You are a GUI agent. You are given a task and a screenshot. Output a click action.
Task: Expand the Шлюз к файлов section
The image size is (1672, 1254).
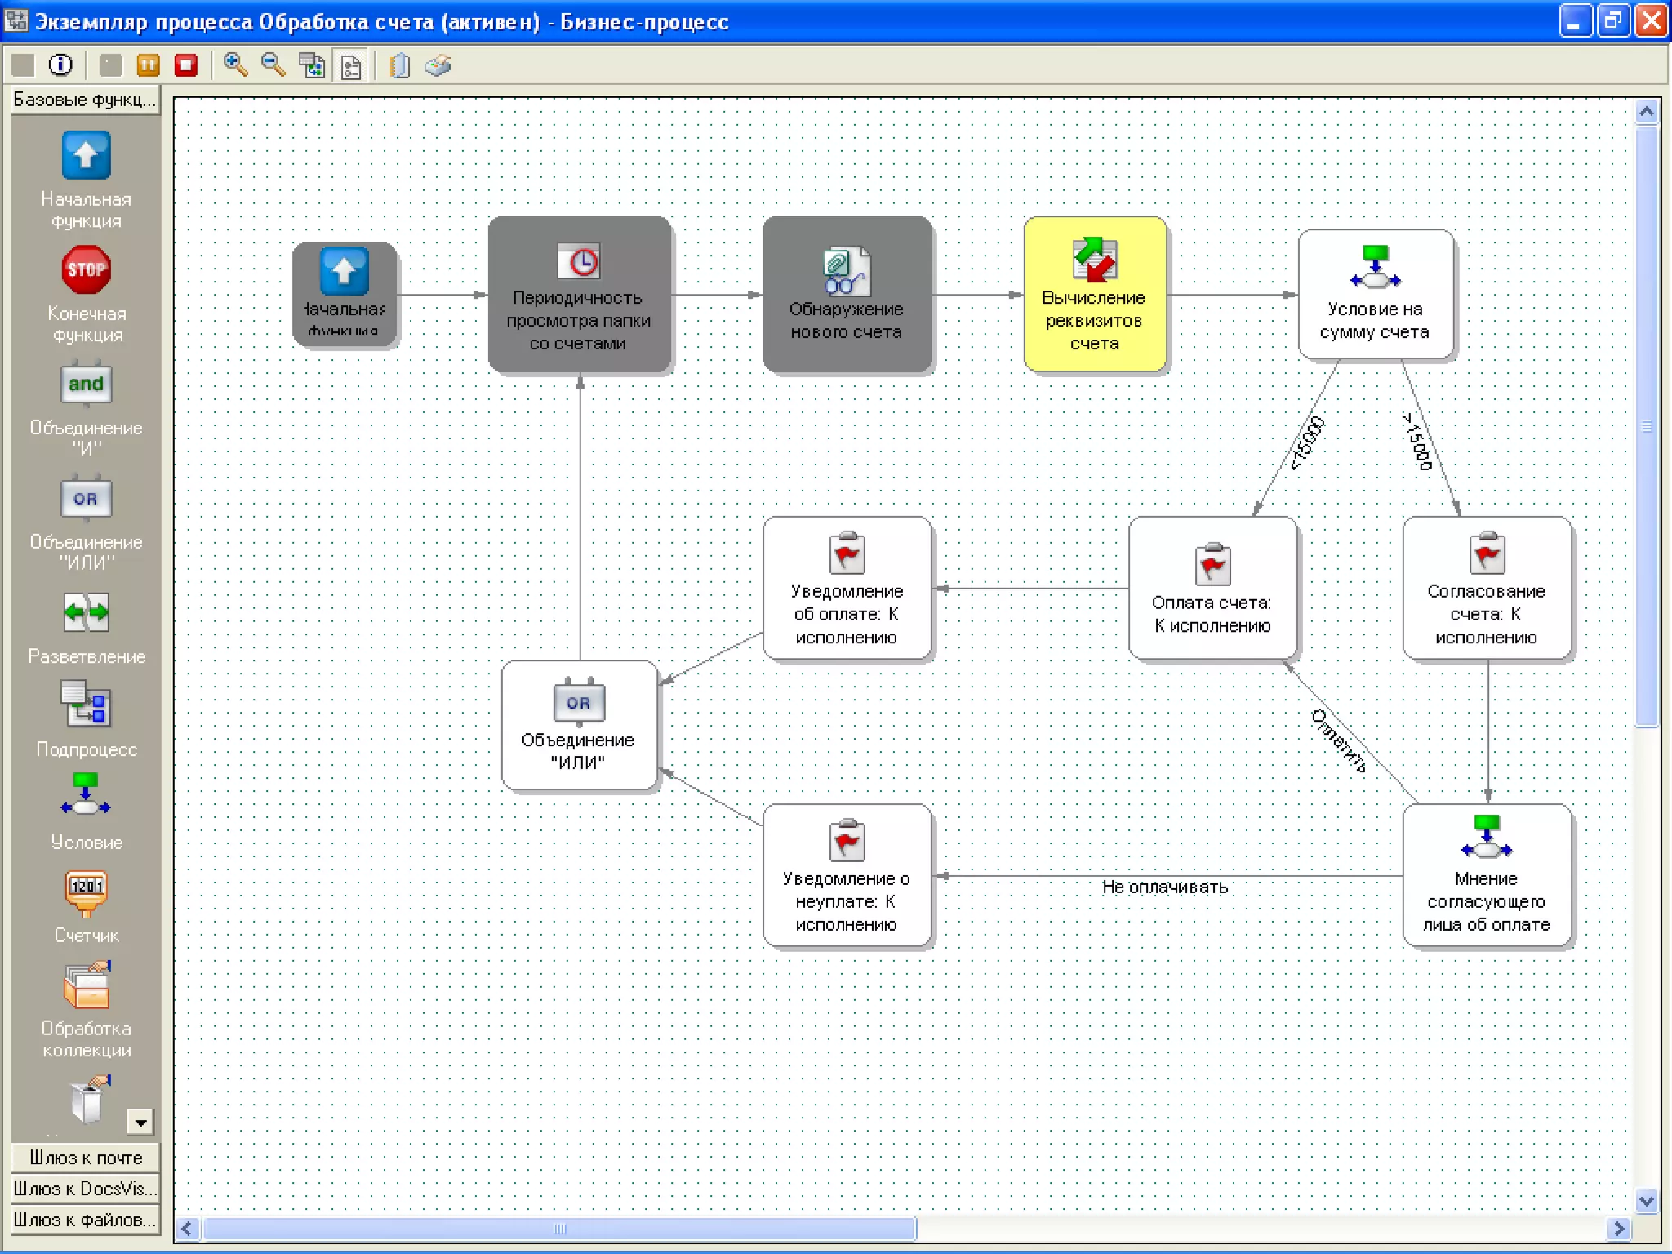86,1220
